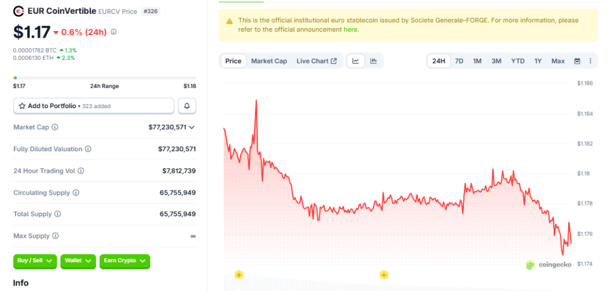Click the Circulating Supply info icon
This screenshot has height=291, width=613.
coord(76,192)
